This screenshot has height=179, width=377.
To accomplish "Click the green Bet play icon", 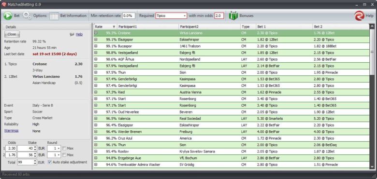I will [8, 16].
